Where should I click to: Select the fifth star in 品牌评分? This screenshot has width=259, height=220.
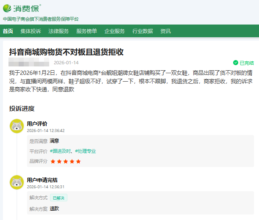(x=78, y=161)
